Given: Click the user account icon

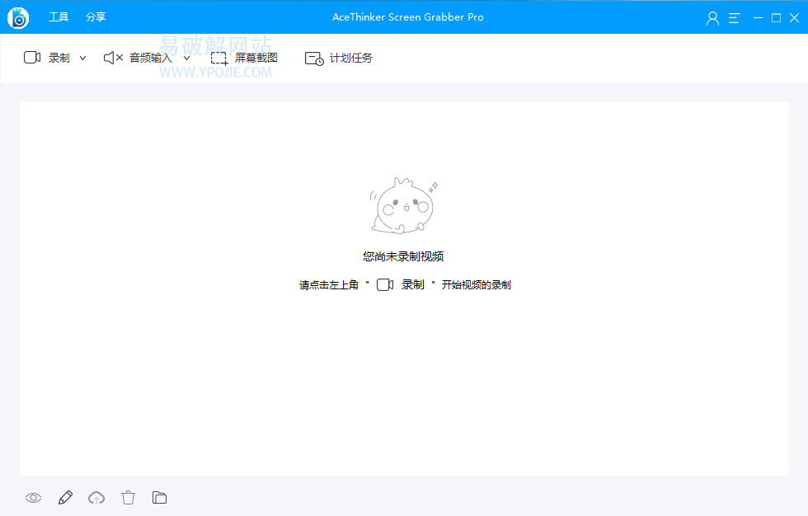Looking at the screenshot, I should click(x=712, y=16).
